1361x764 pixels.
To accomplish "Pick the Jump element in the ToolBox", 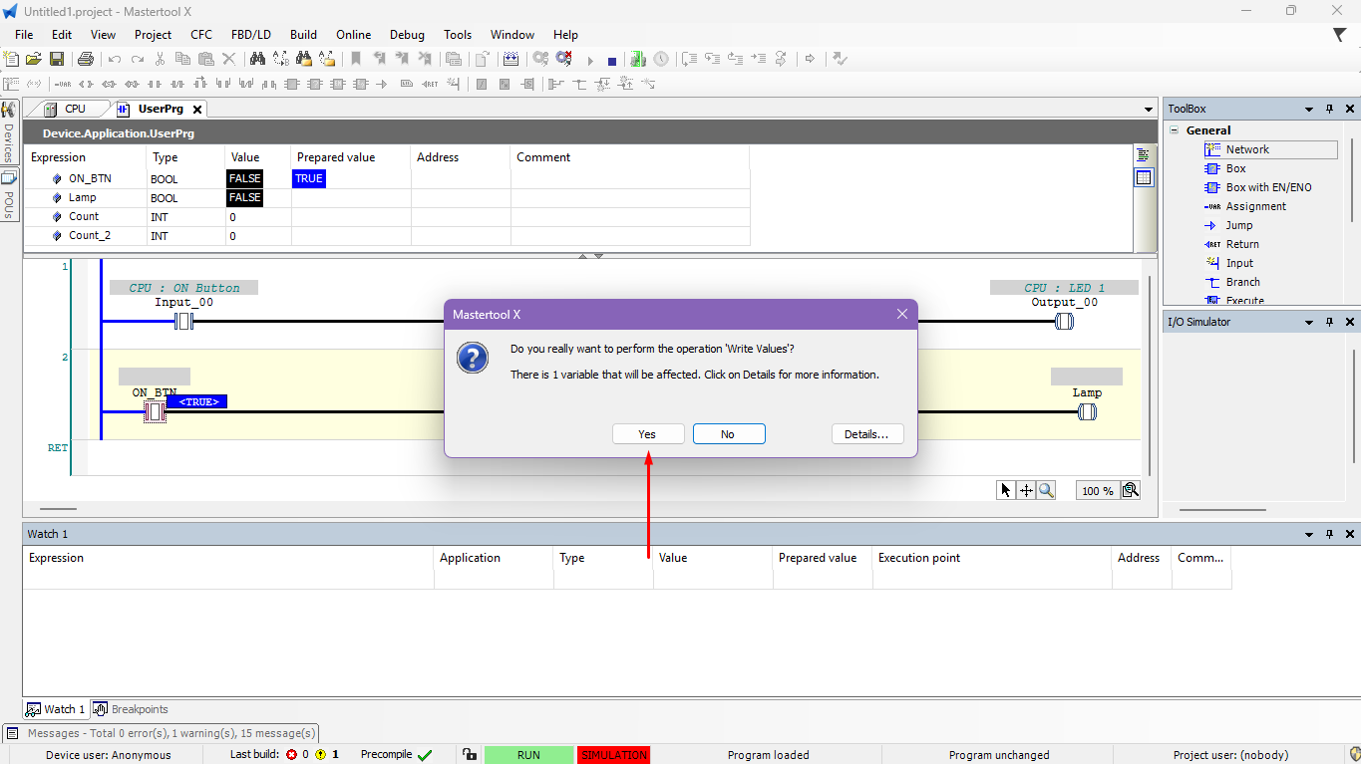I will 1238,225.
